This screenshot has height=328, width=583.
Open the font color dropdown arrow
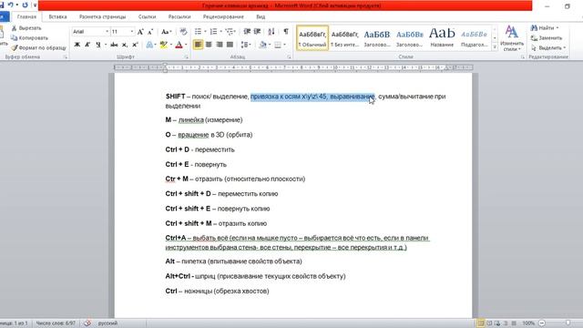(186, 45)
